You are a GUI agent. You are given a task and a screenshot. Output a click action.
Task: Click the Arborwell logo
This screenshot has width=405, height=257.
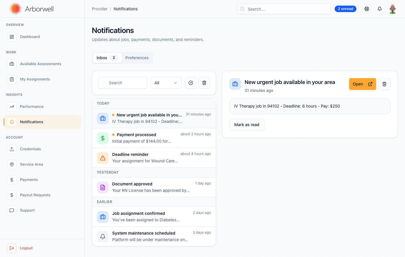pos(31,9)
